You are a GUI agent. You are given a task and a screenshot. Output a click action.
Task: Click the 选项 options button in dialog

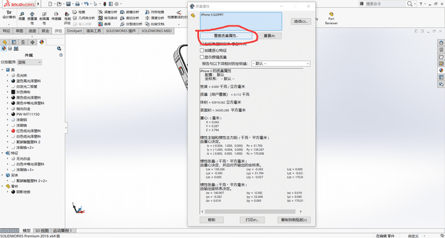tap(301, 22)
